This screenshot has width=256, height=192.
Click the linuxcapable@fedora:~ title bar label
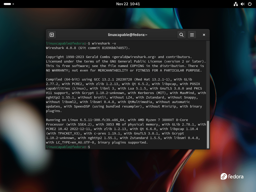[128, 35]
